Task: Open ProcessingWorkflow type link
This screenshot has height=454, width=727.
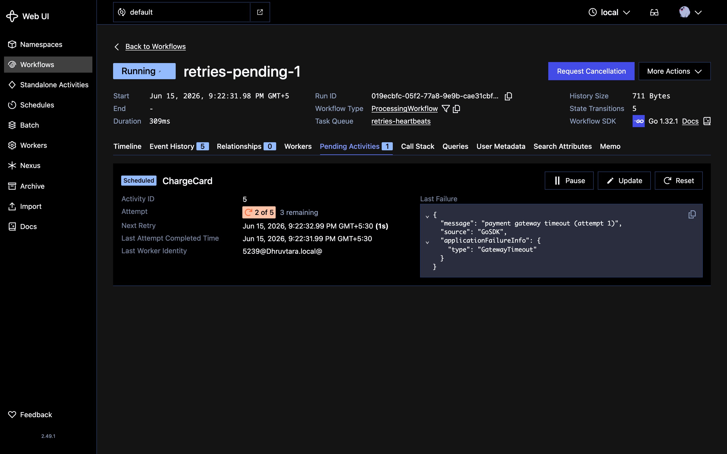Action: (x=404, y=109)
